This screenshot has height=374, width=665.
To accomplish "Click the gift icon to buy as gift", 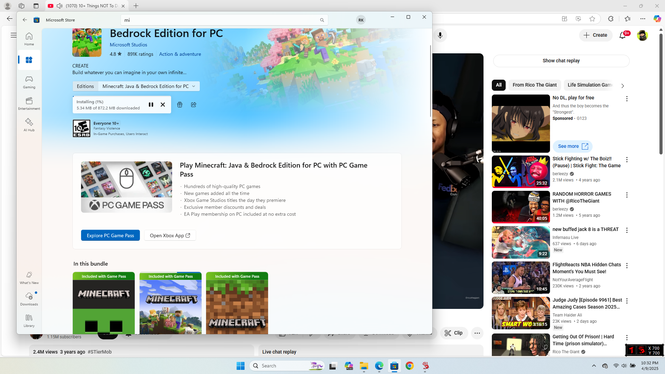I will pyautogui.click(x=180, y=105).
